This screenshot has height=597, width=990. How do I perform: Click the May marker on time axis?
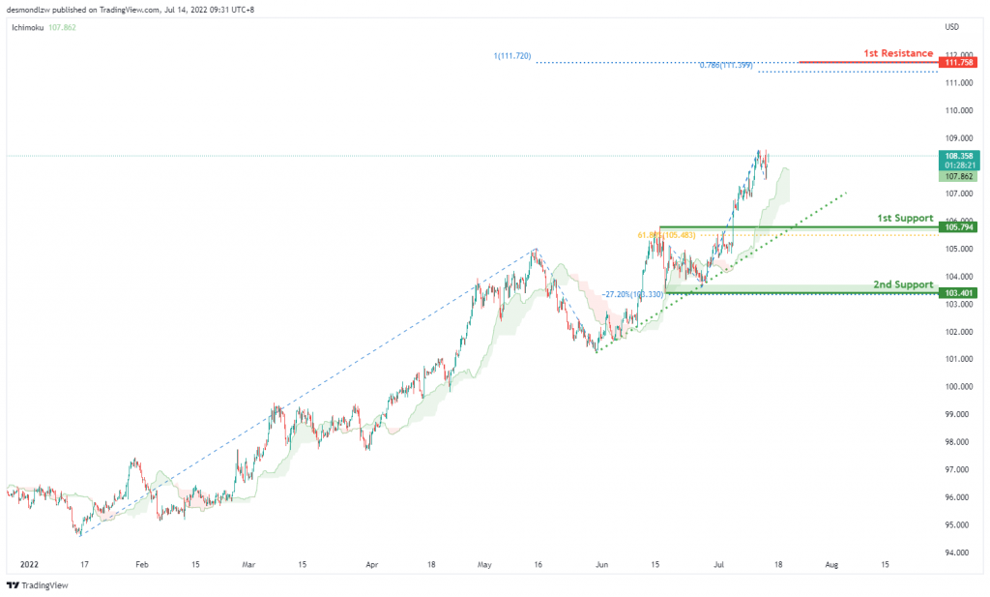[484, 565]
